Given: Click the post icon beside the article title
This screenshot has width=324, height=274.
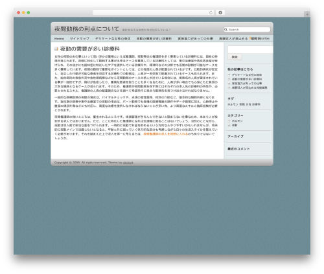Looking at the screenshot, I should pos(56,49).
